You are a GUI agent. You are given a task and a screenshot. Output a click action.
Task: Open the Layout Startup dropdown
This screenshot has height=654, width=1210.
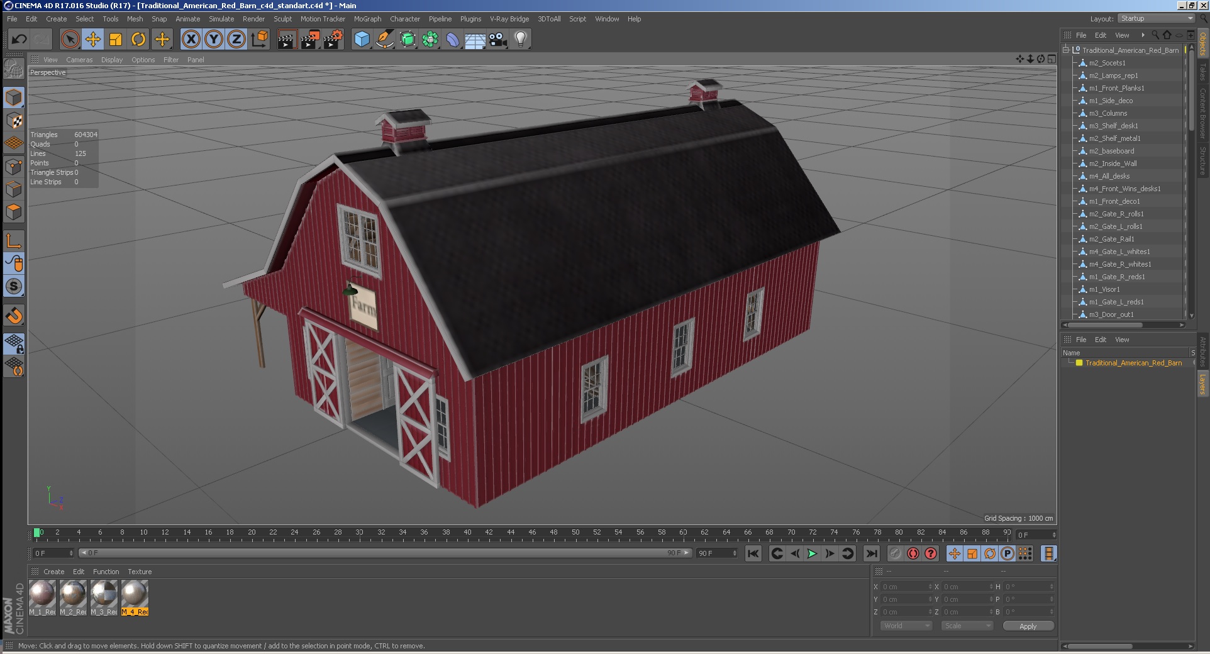(x=1156, y=19)
